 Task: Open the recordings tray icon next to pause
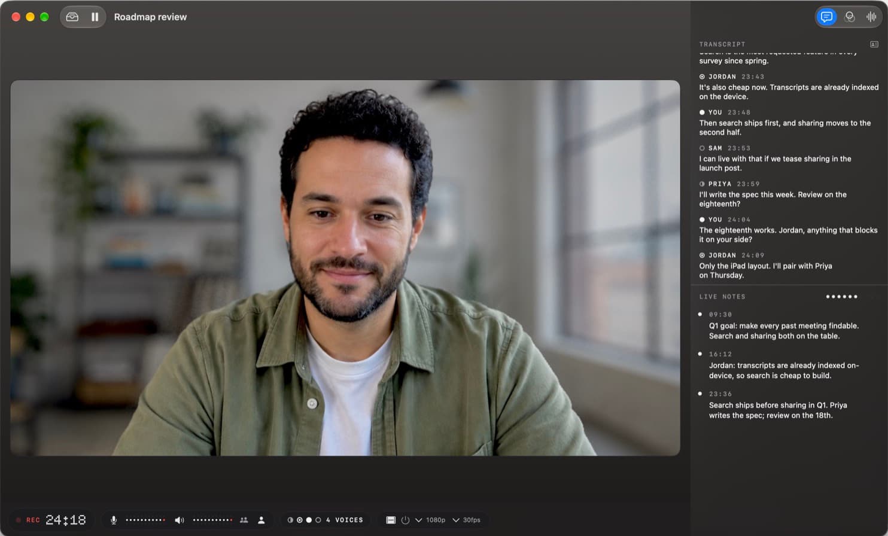click(x=72, y=17)
